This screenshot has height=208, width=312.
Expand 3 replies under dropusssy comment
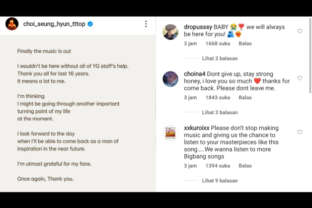(219, 58)
